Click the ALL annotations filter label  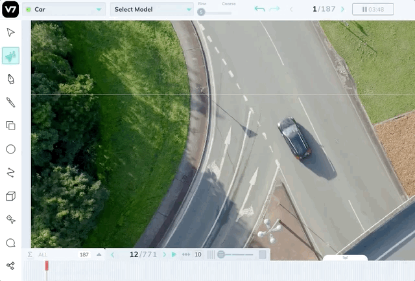coord(43,254)
